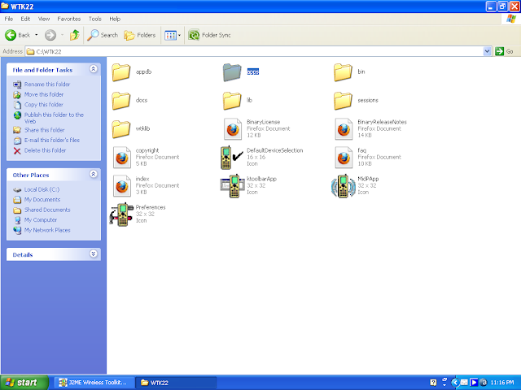The image size is (521, 390).
Task: Open the My Documents link
Action: coord(42,200)
